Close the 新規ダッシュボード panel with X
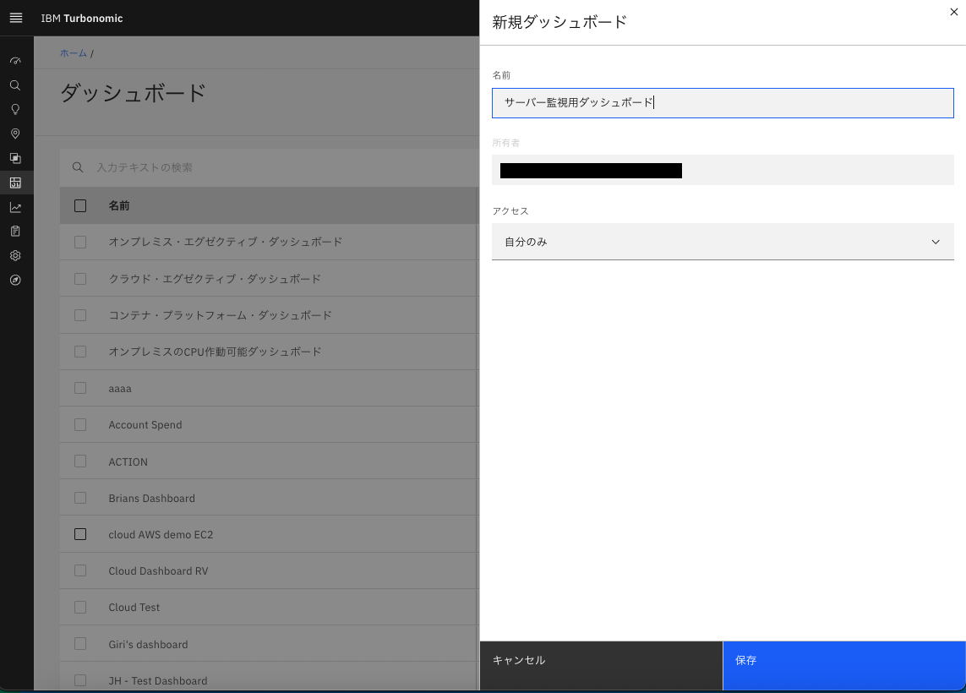This screenshot has height=693, width=966. 954,12
